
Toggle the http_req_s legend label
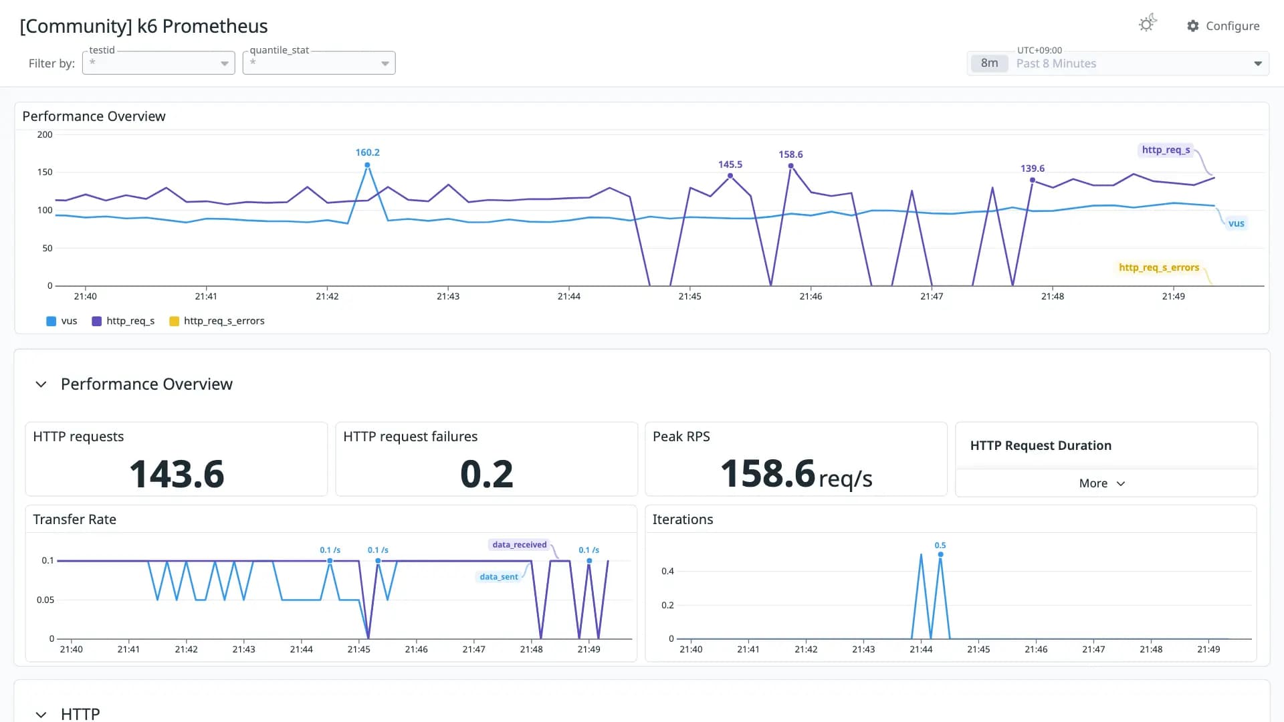click(130, 321)
